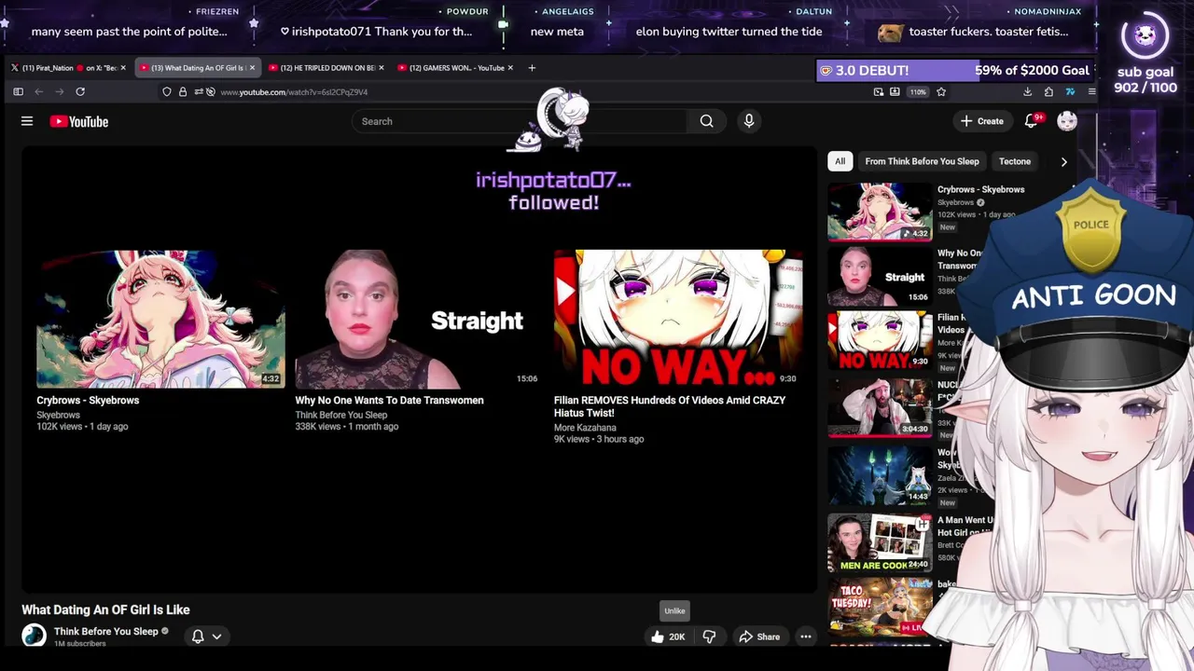Click the YouTube search input field

[519, 121]
